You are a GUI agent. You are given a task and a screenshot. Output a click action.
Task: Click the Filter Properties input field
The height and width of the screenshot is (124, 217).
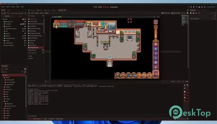201,19
